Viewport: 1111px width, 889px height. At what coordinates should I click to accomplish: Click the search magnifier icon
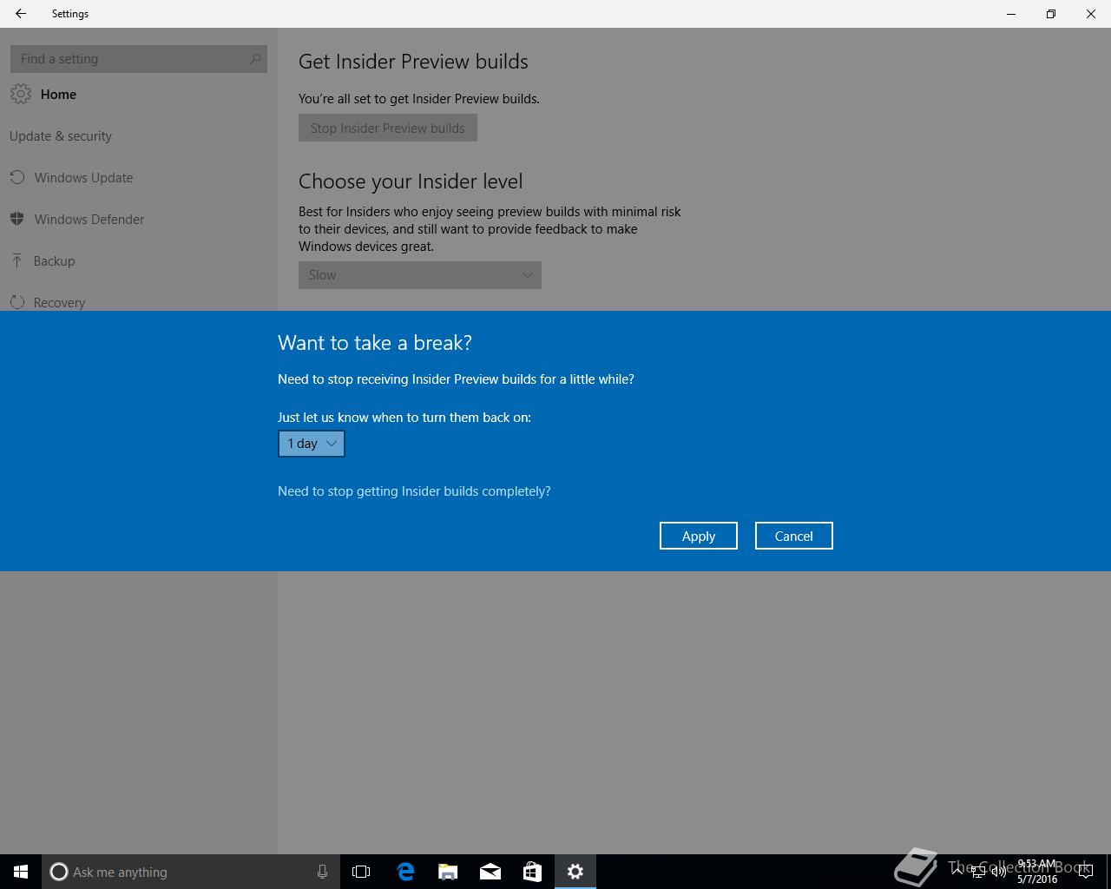click(x=255, y=59)
